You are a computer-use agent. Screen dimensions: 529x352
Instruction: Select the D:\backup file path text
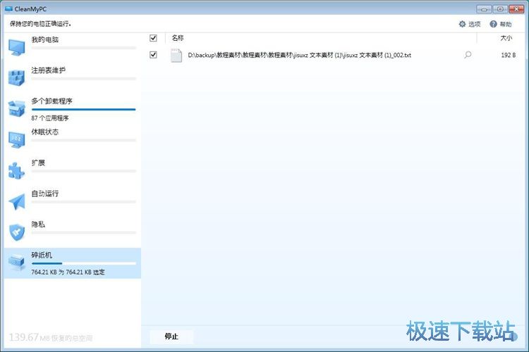point(299,55)
